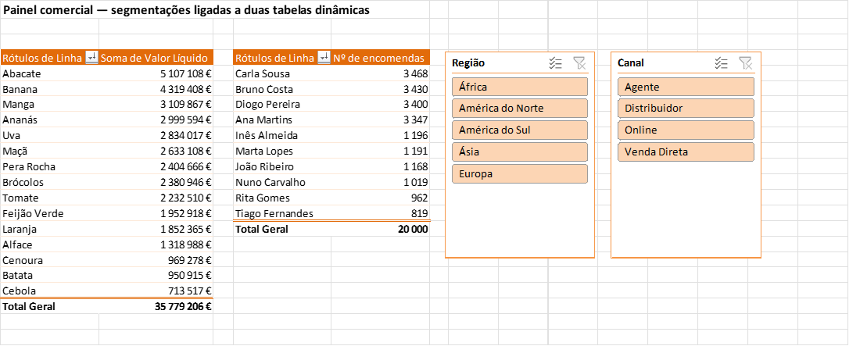Clear filter on Canal slicer
849x346 pixels.
[x=746, y=63]
